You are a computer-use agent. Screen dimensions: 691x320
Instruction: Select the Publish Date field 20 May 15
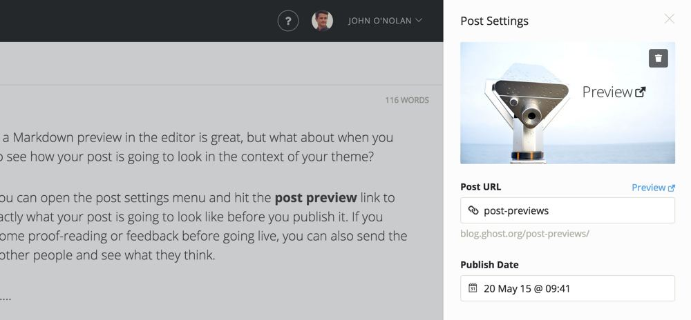pyautogui.click(x=567, y=288)
